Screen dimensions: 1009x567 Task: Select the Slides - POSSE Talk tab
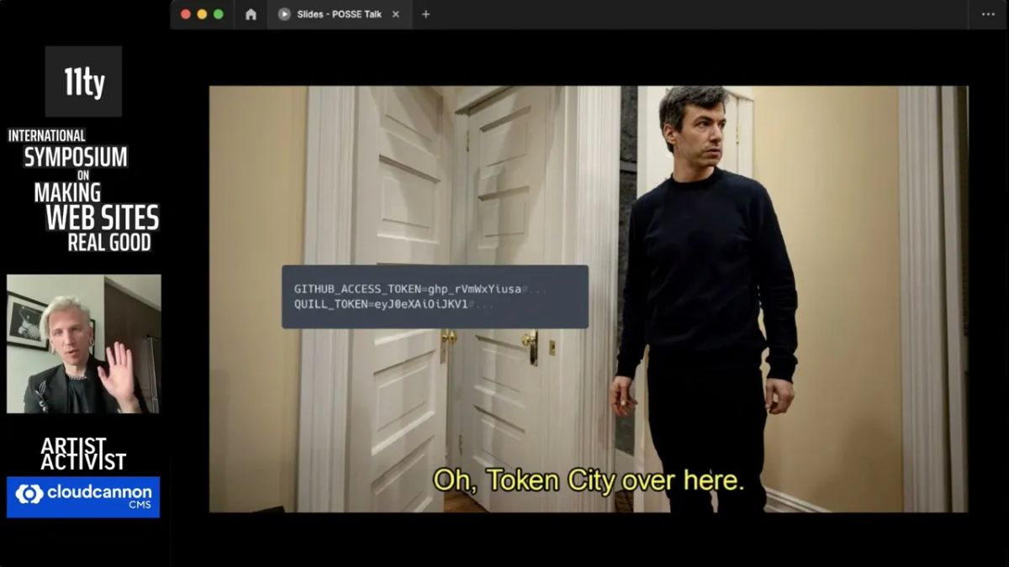pos(339,14)
